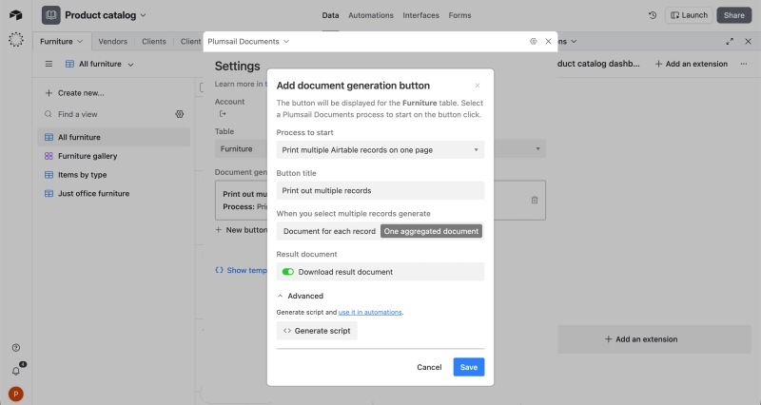Click Add an extension at panel top
This screenshot has height=405, width=761.
click(x=692, y=64)
